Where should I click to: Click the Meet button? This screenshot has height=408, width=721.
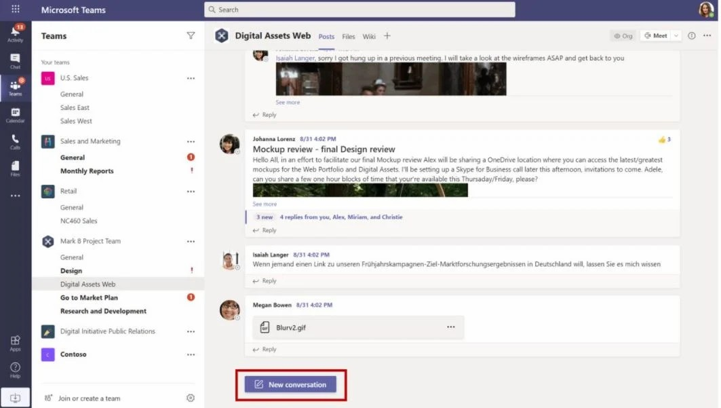[x=655, y=36]
